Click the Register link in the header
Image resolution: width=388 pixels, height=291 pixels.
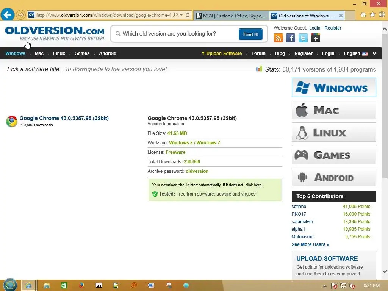click(x=333, y=28)
